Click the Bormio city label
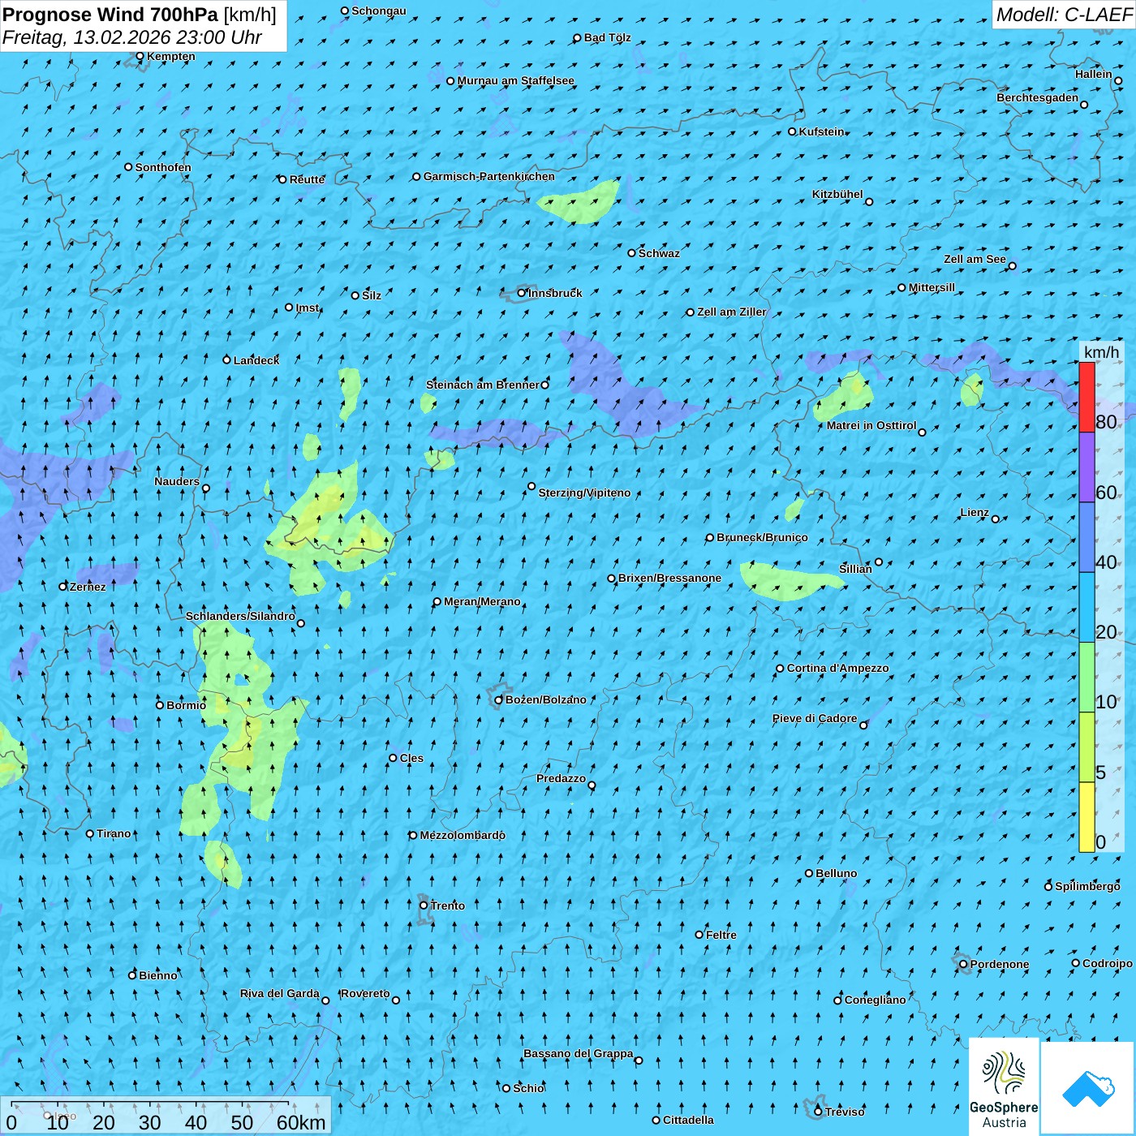The height and width of the screenshot is (1136, 1136). [186, 705]
